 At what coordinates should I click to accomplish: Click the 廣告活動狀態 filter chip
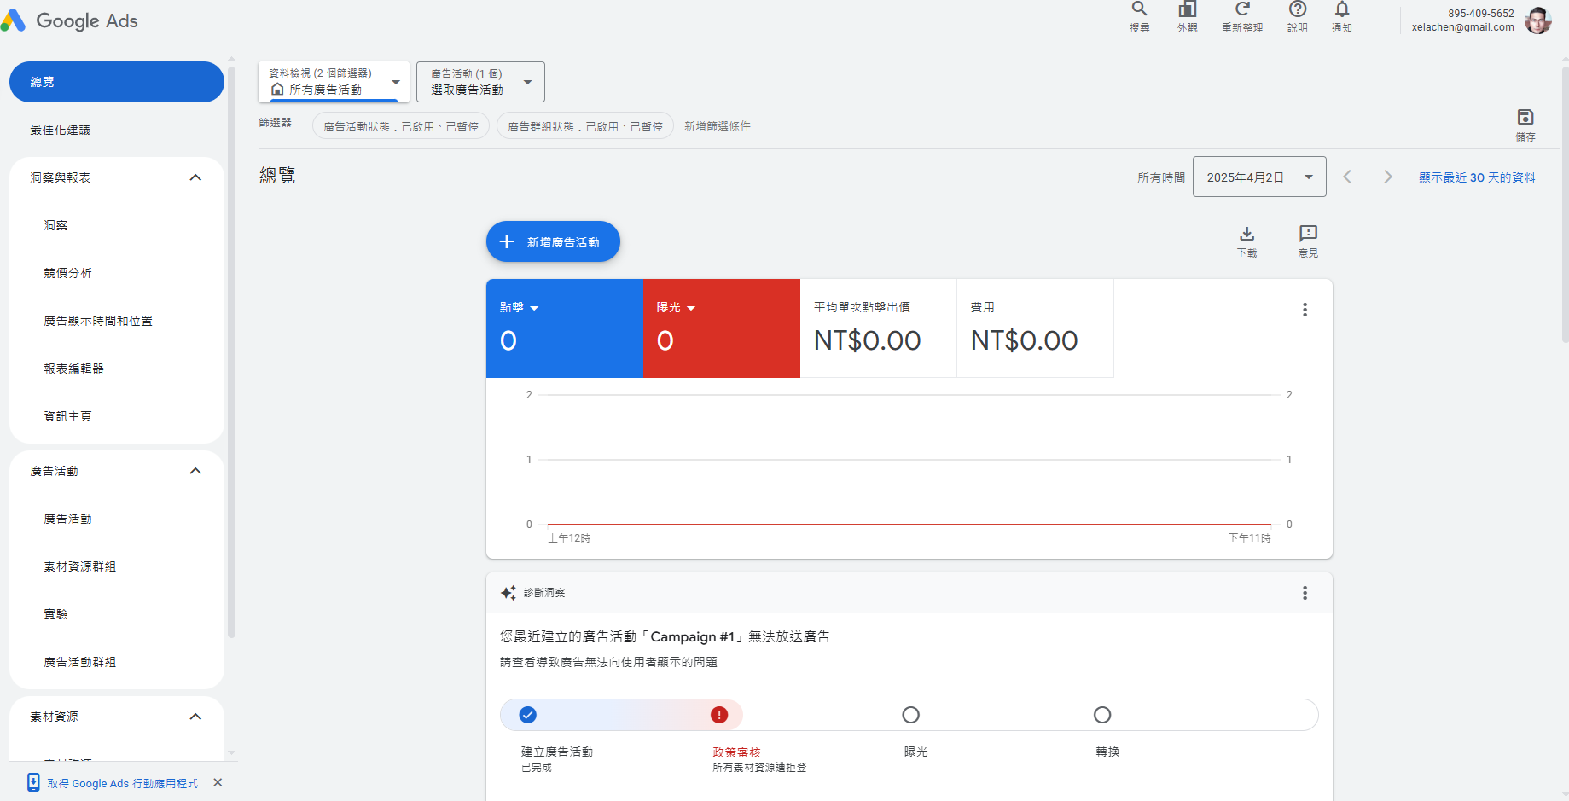coord(401,126)
